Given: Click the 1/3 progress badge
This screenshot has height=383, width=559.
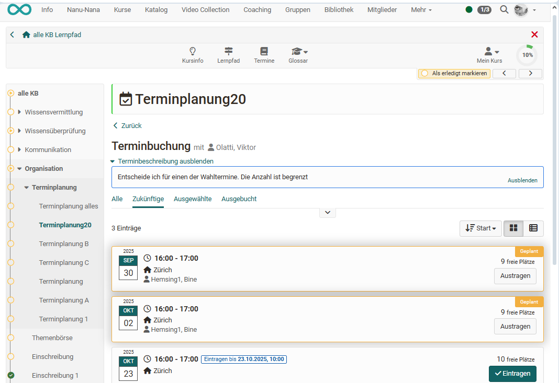Looking at the screenshot, I should [484, 9].
